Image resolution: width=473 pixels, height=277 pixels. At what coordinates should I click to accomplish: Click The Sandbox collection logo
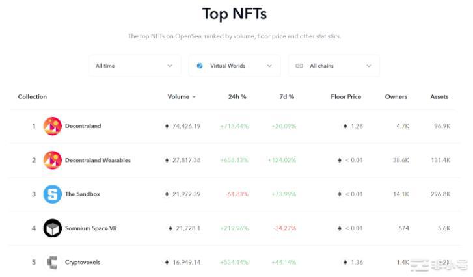point(52,194)
